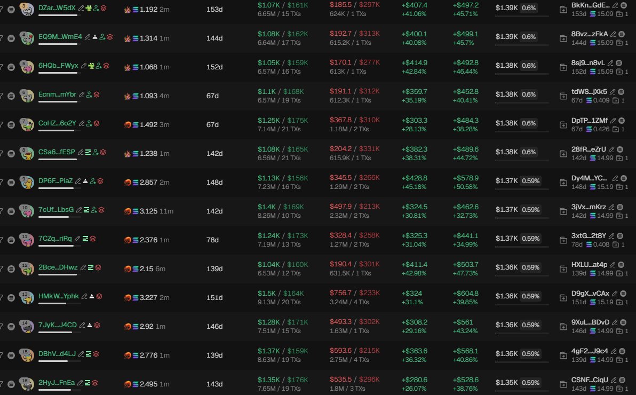Edit the name of funding wallet 8sj9...n8vL

pyautogui.click(x=610, y=63)
